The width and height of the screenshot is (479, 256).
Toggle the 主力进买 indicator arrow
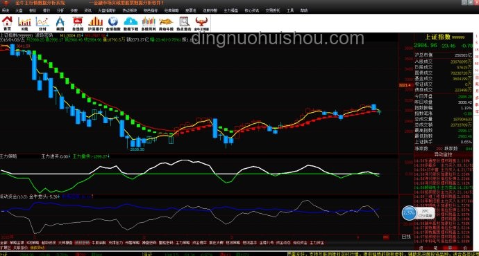pyautogui.click(x=69, y=156)
